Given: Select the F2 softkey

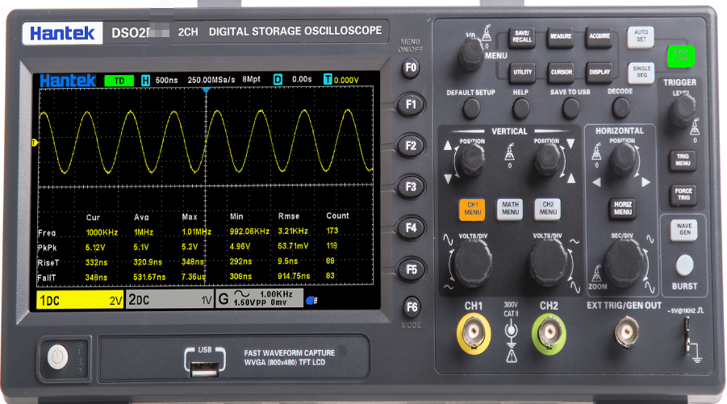Looking at the screenshot, I should 411,146.
